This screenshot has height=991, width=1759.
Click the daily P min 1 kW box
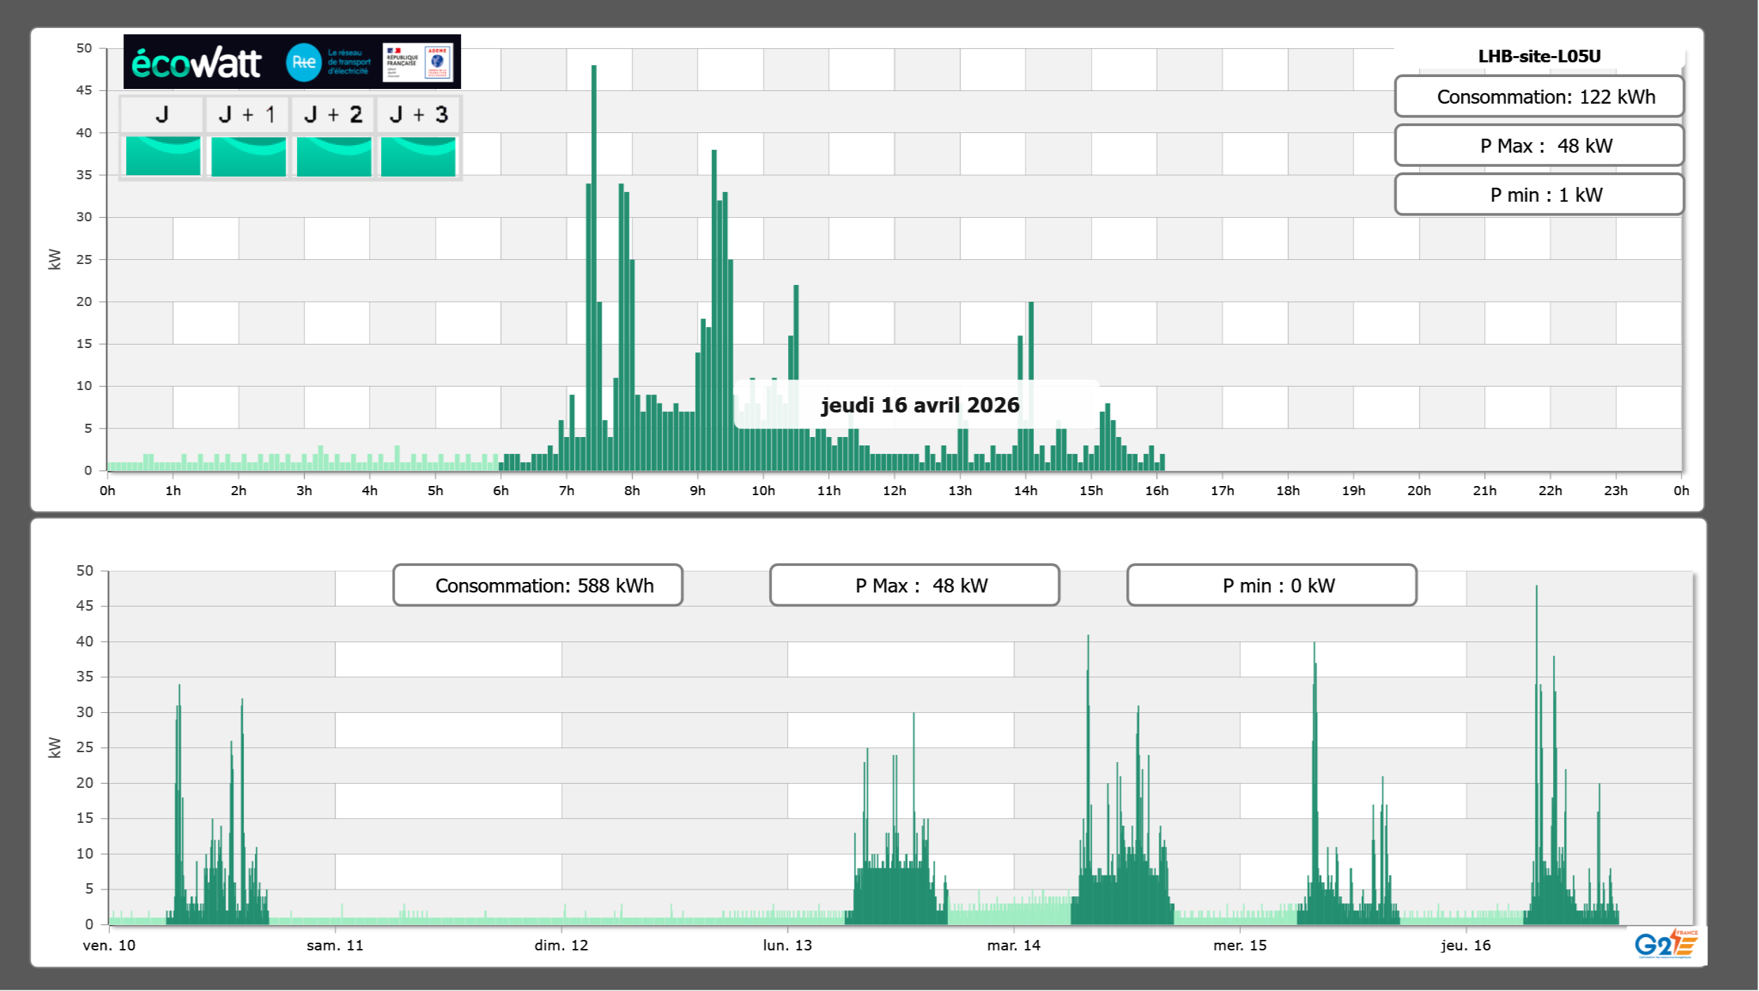tap(1538, 195)
